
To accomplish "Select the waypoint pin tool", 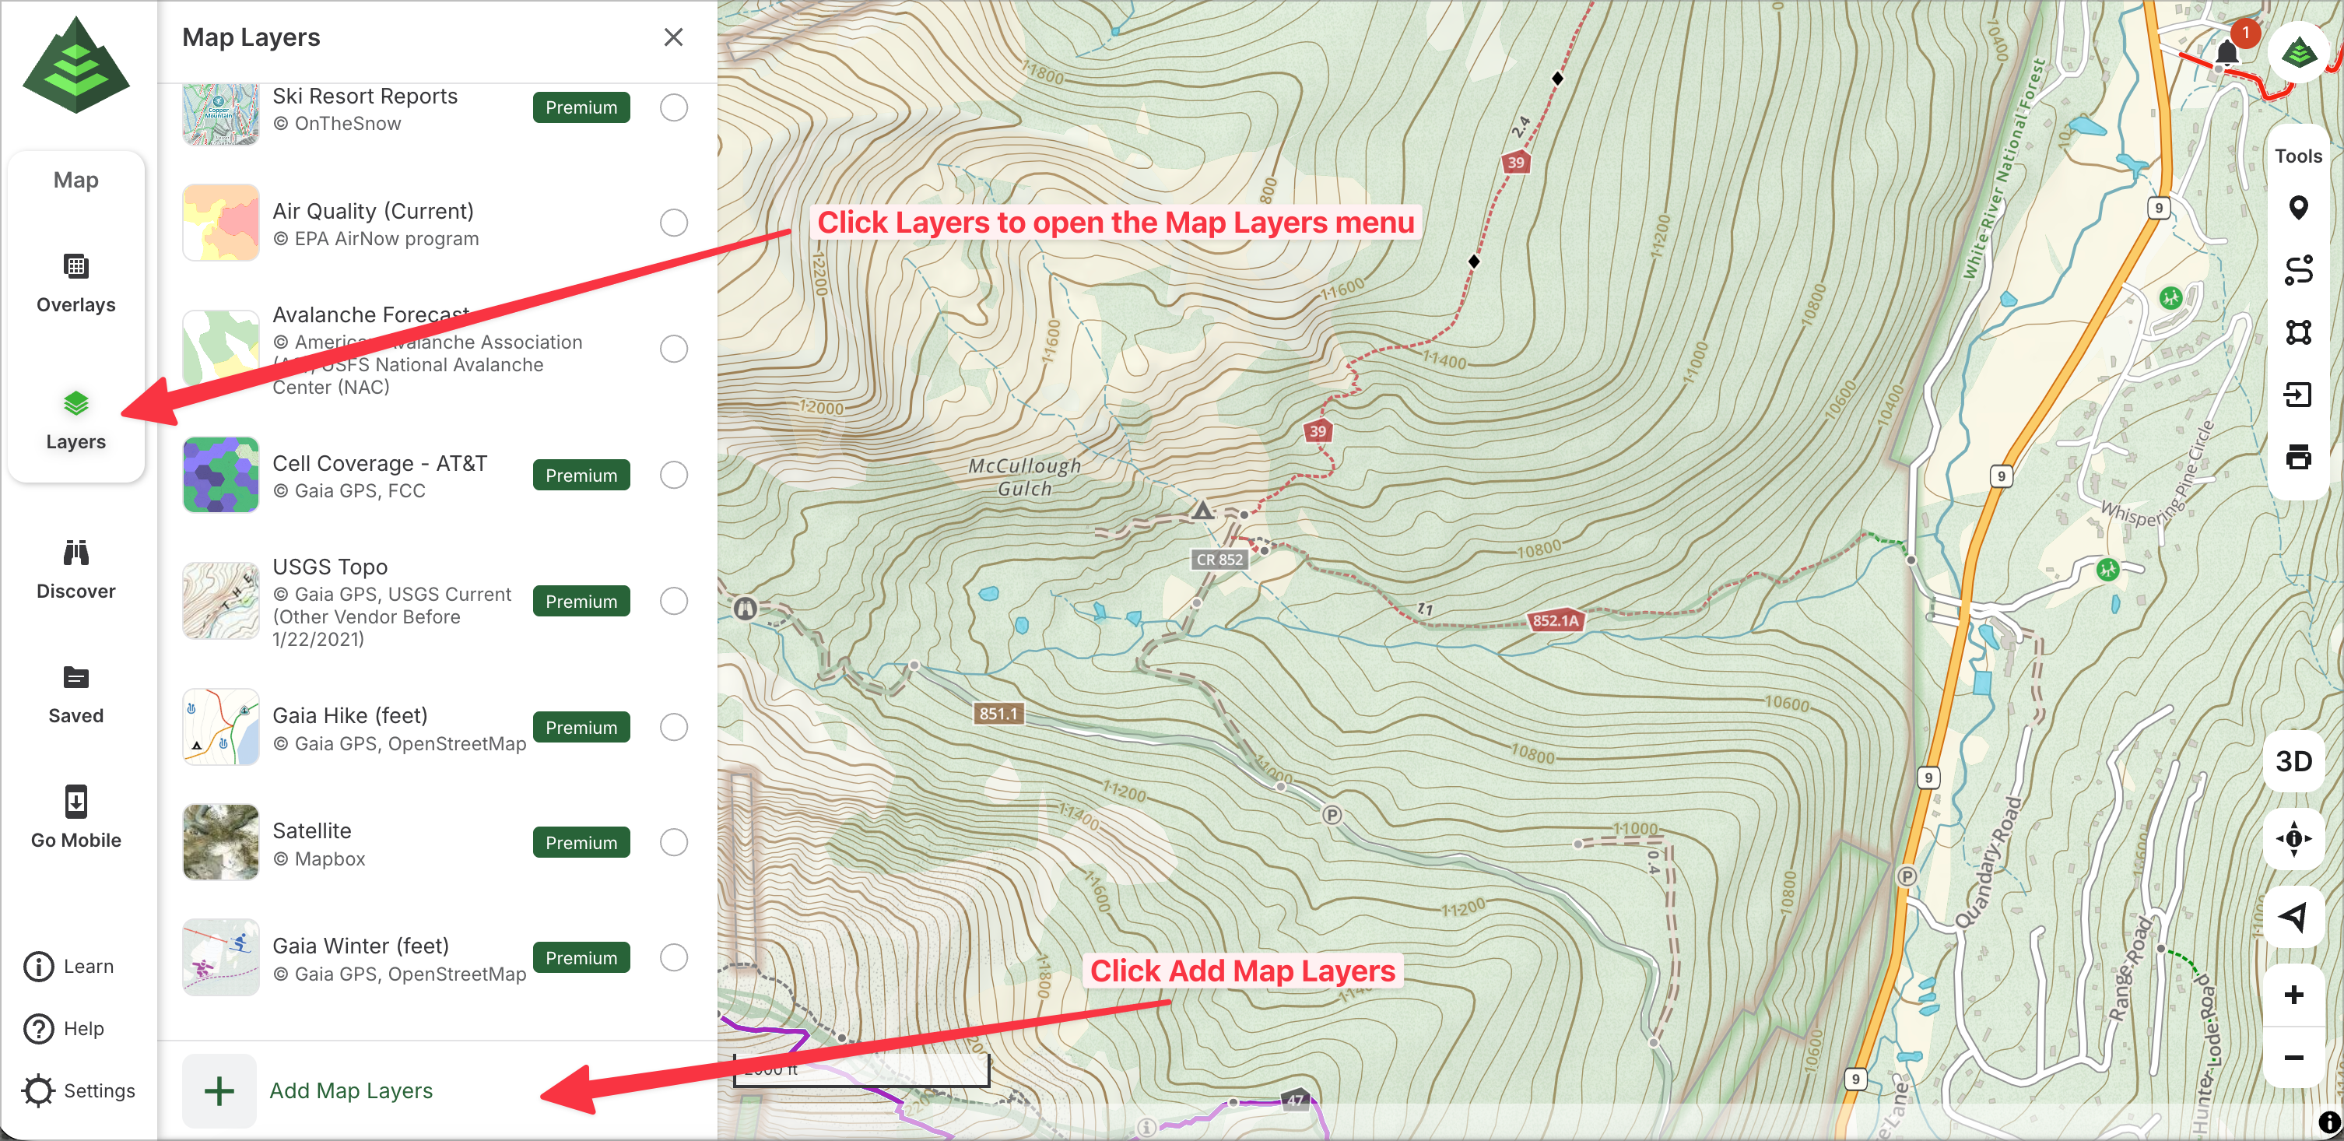I will [2297, 209].
